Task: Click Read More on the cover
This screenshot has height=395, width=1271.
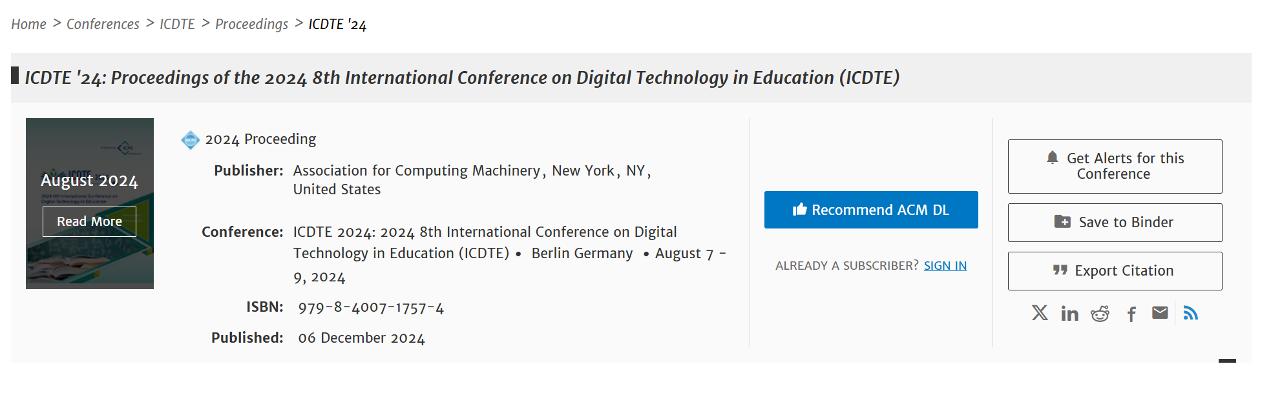Action: 89,221
